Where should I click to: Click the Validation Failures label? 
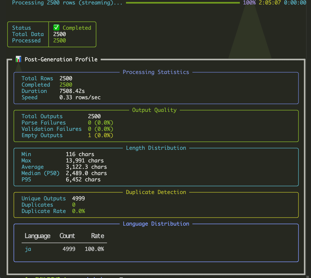click(x=52, y=129)
